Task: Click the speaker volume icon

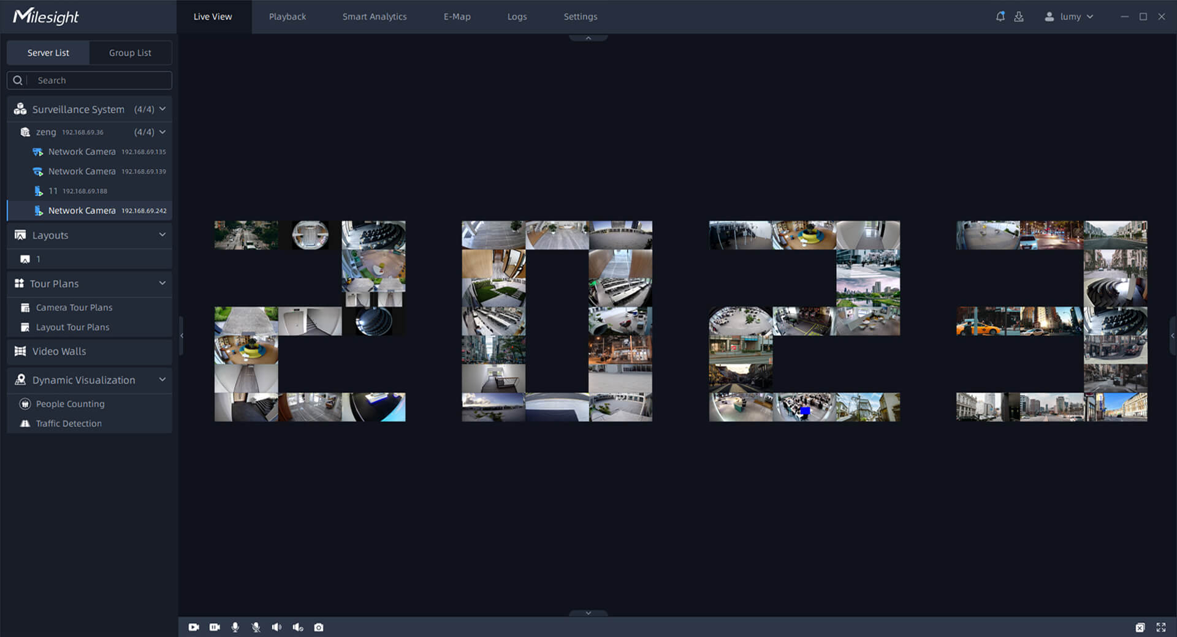Action: click(276, 627)
